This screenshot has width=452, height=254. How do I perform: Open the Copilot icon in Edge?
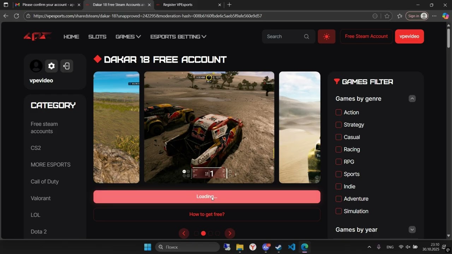pos(446,16)
